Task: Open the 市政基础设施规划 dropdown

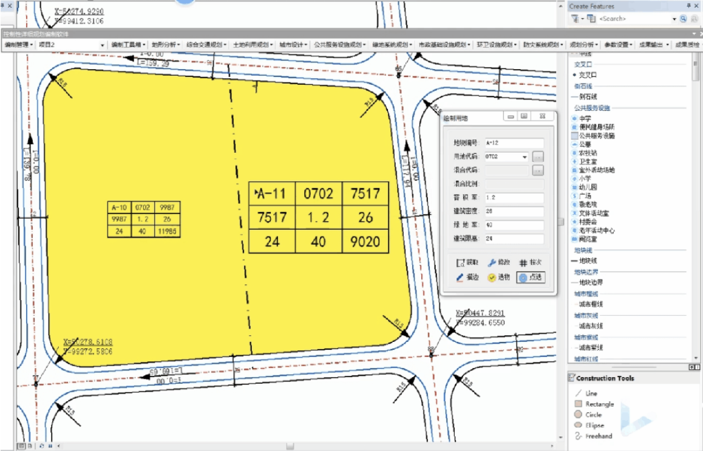Action: [x=445, y=45]
